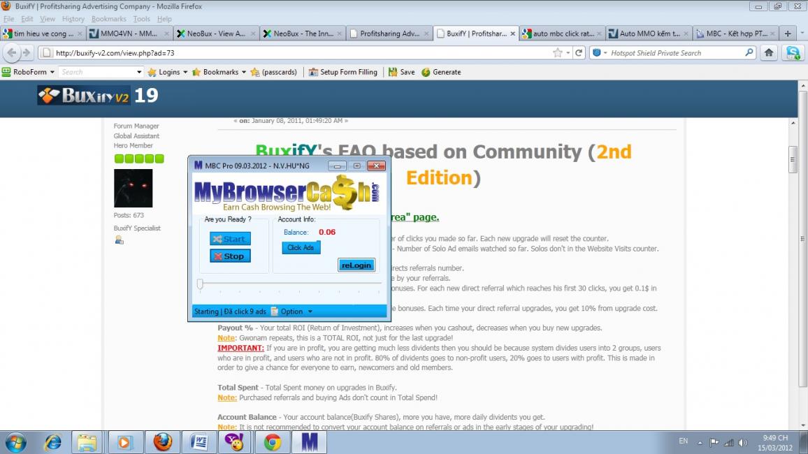Click the IMPORTANT: link
This screenshot has height=454, width=808.
(240, 348)
